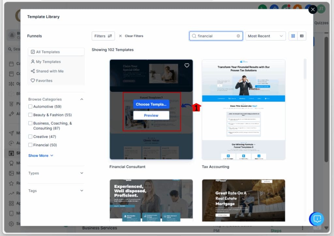This screenshot has width=334, height=236.
Task: Clear the financial search text with the x icon
Action: (x=238, y=36)
